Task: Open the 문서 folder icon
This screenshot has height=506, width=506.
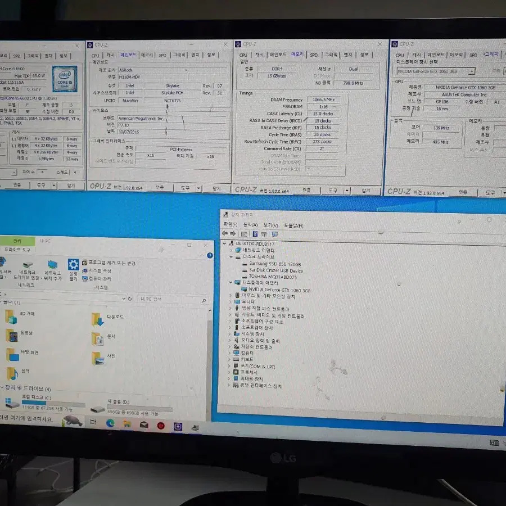Action: 97,339
